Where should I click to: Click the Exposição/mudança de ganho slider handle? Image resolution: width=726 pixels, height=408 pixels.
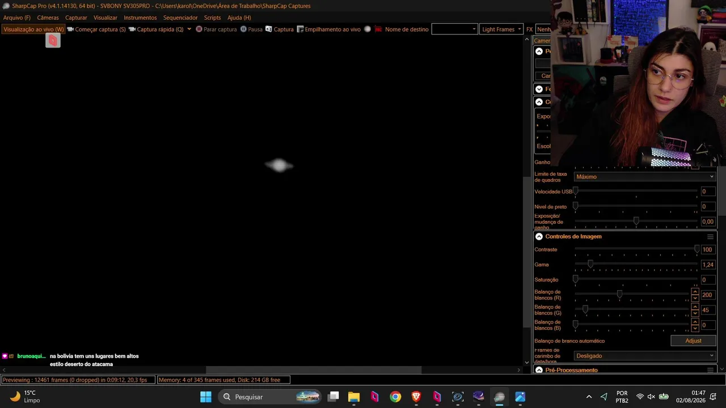pyautogui.click(x=636, y=221)
